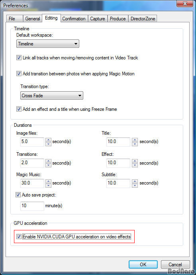
Task: Toggle Auto save project checkbox
Action: pos(18,194)
